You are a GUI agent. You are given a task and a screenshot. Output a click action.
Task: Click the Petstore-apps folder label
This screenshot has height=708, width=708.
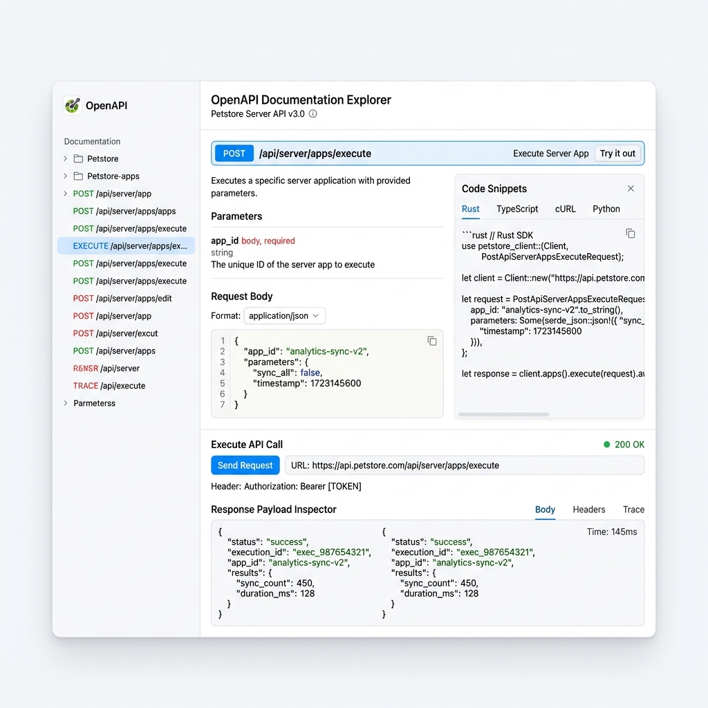(x=113, y=176)
